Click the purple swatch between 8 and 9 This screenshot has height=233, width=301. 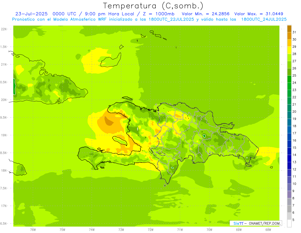[x=289, y=195]
